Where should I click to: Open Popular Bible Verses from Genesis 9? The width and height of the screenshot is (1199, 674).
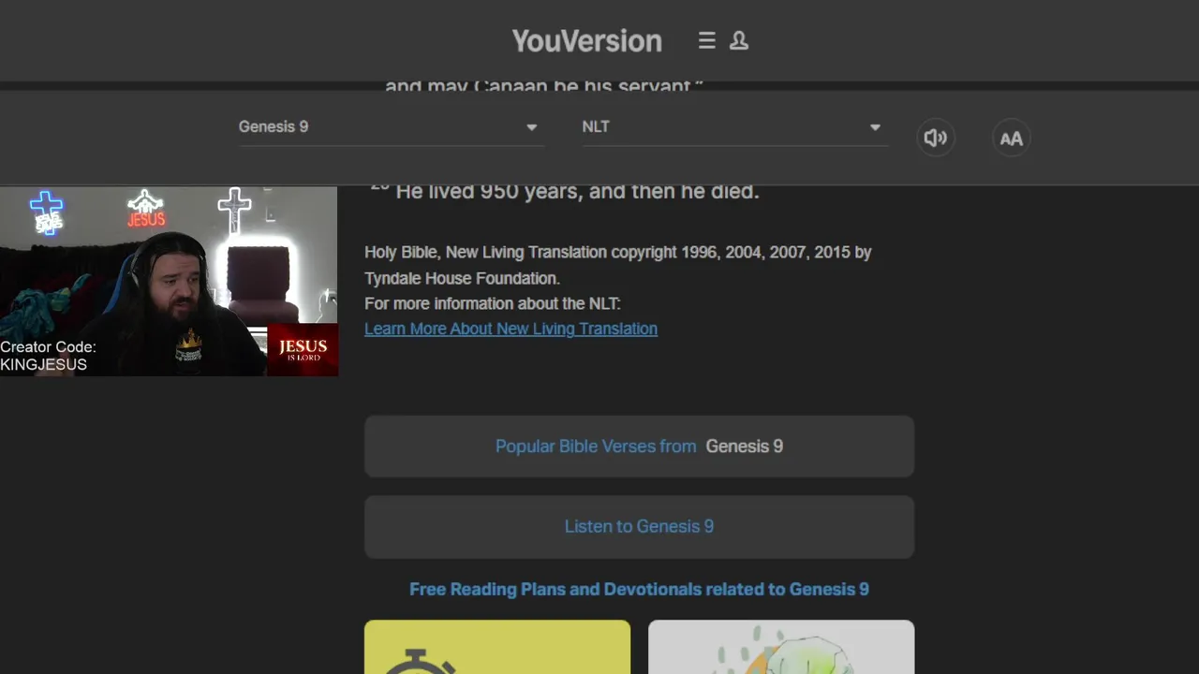(639, 447)
